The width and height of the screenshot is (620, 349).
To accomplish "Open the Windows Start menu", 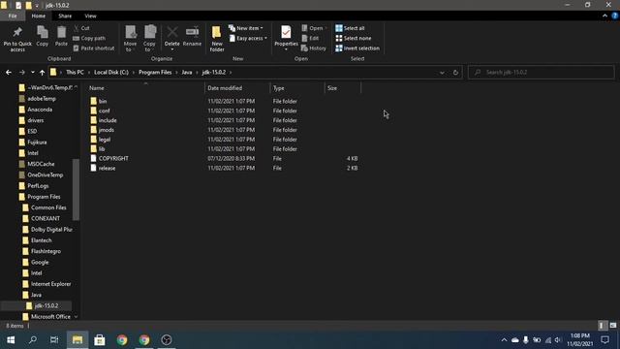I will click(11, 340).
